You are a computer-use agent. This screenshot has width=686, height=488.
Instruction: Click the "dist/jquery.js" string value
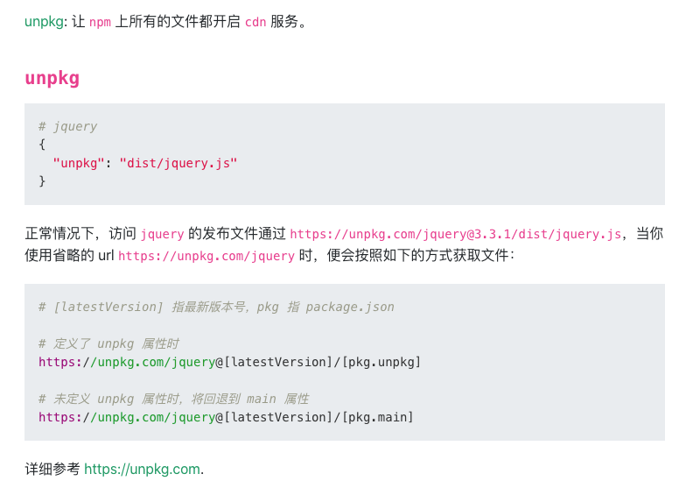178,163
